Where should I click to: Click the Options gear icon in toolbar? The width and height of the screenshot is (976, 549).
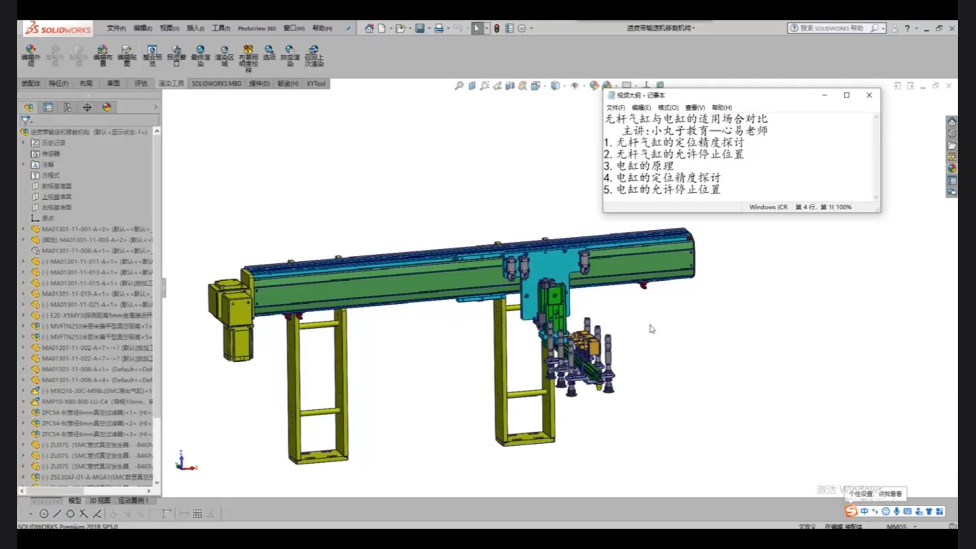coord(522,28)
